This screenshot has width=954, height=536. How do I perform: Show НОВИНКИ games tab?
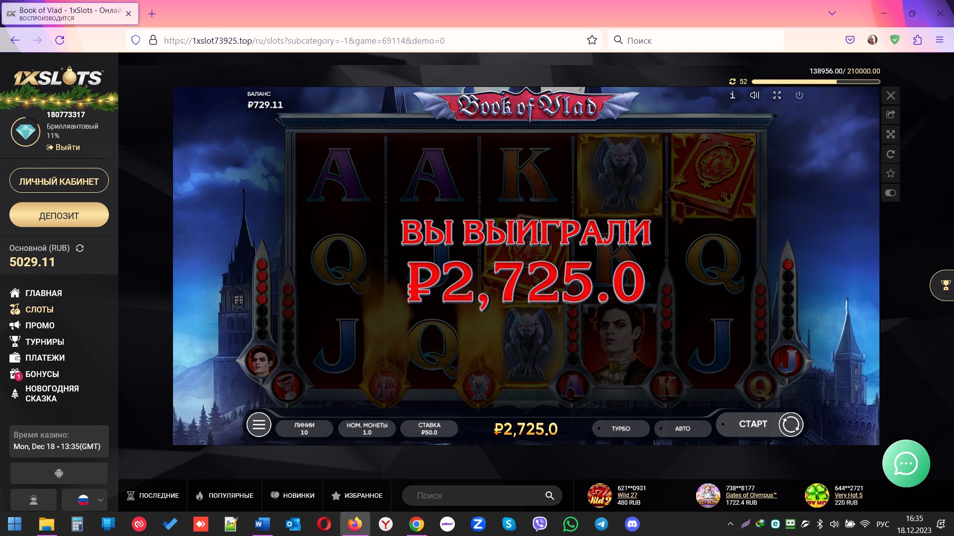click(292, 495)
